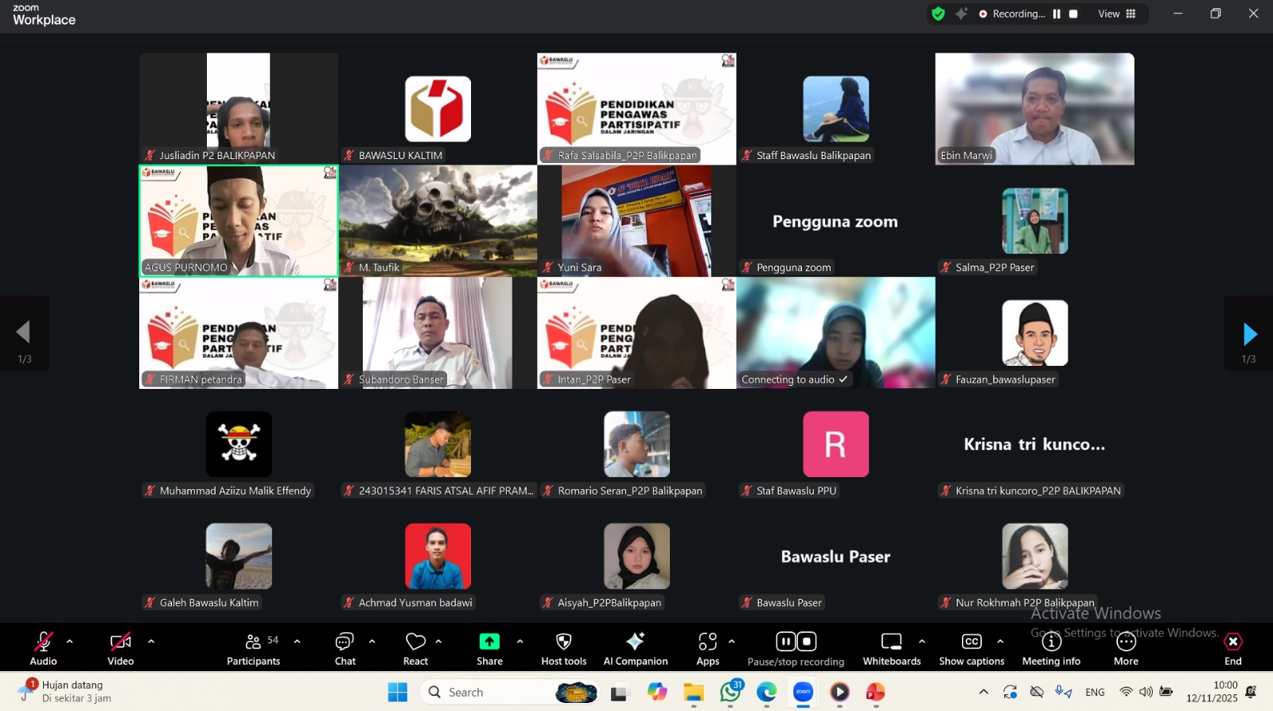Open the Participants panel
The image size is (1273, 711).
(x=254, y=648)
